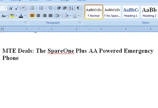This screenshot has width=158, height=108.
Task: Pick the text highlight color button
Action: (x=12, y=16)
